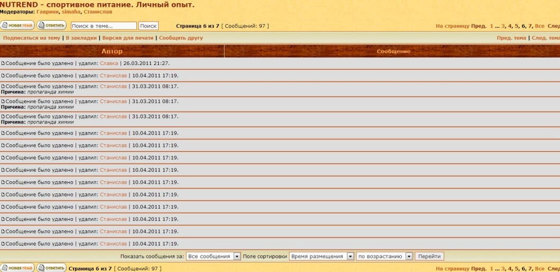Click the top 'Ответить' reply button
This screenshot has width=560, height=272.
point(51,25)
